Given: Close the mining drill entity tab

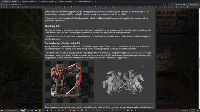Looking at the screenshot, I should (x=93, y=1).
